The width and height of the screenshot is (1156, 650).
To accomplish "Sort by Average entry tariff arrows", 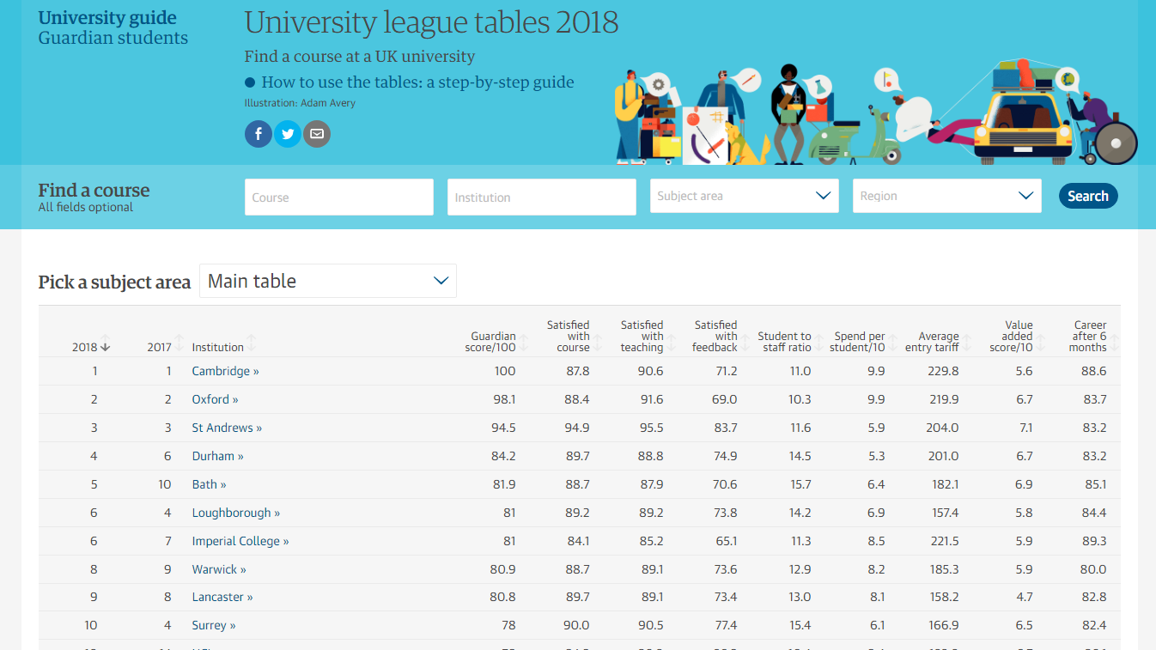I will coord(967,343).
